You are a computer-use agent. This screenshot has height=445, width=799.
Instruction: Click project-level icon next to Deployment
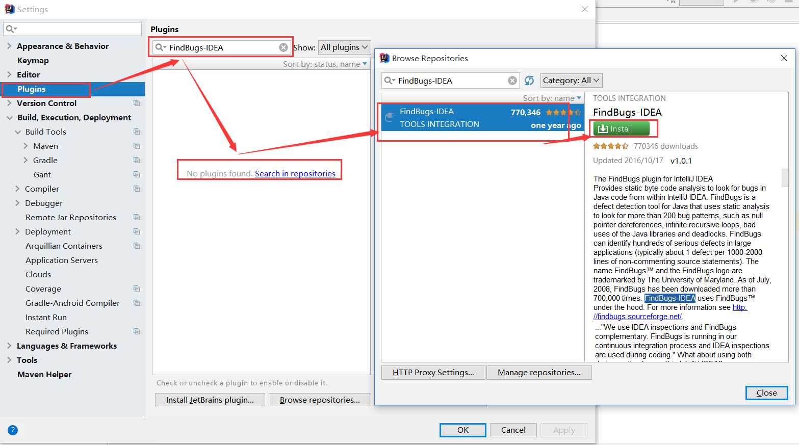(137, 231)
